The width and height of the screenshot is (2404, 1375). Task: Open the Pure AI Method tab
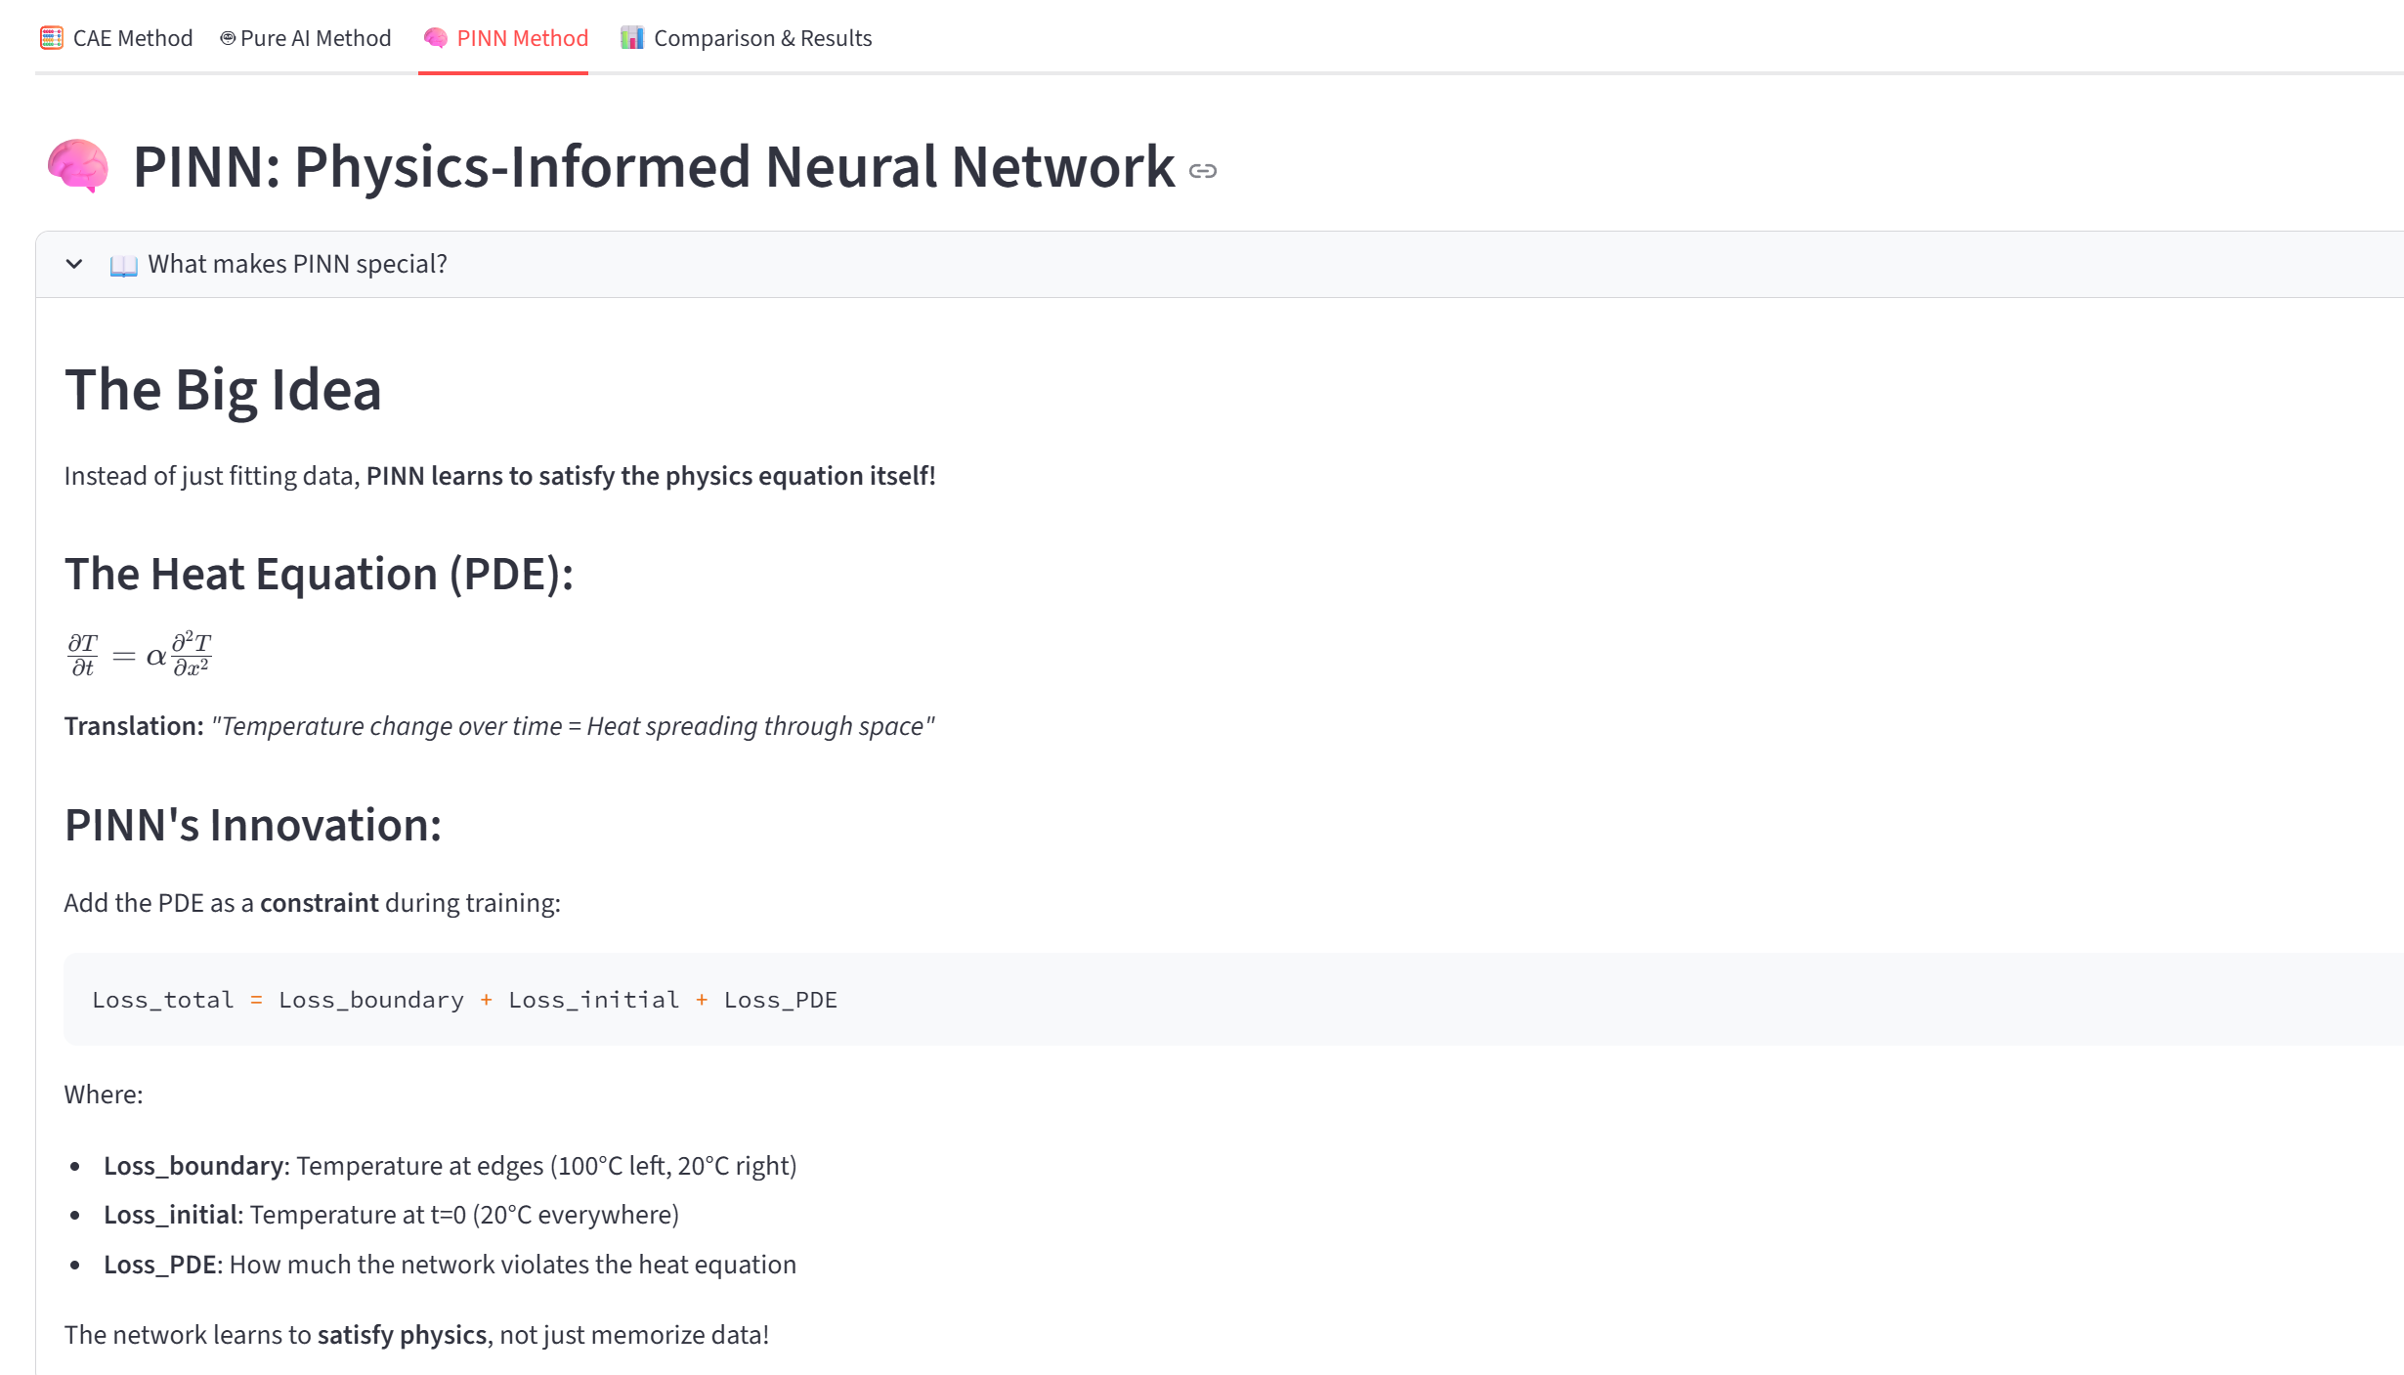315,38
